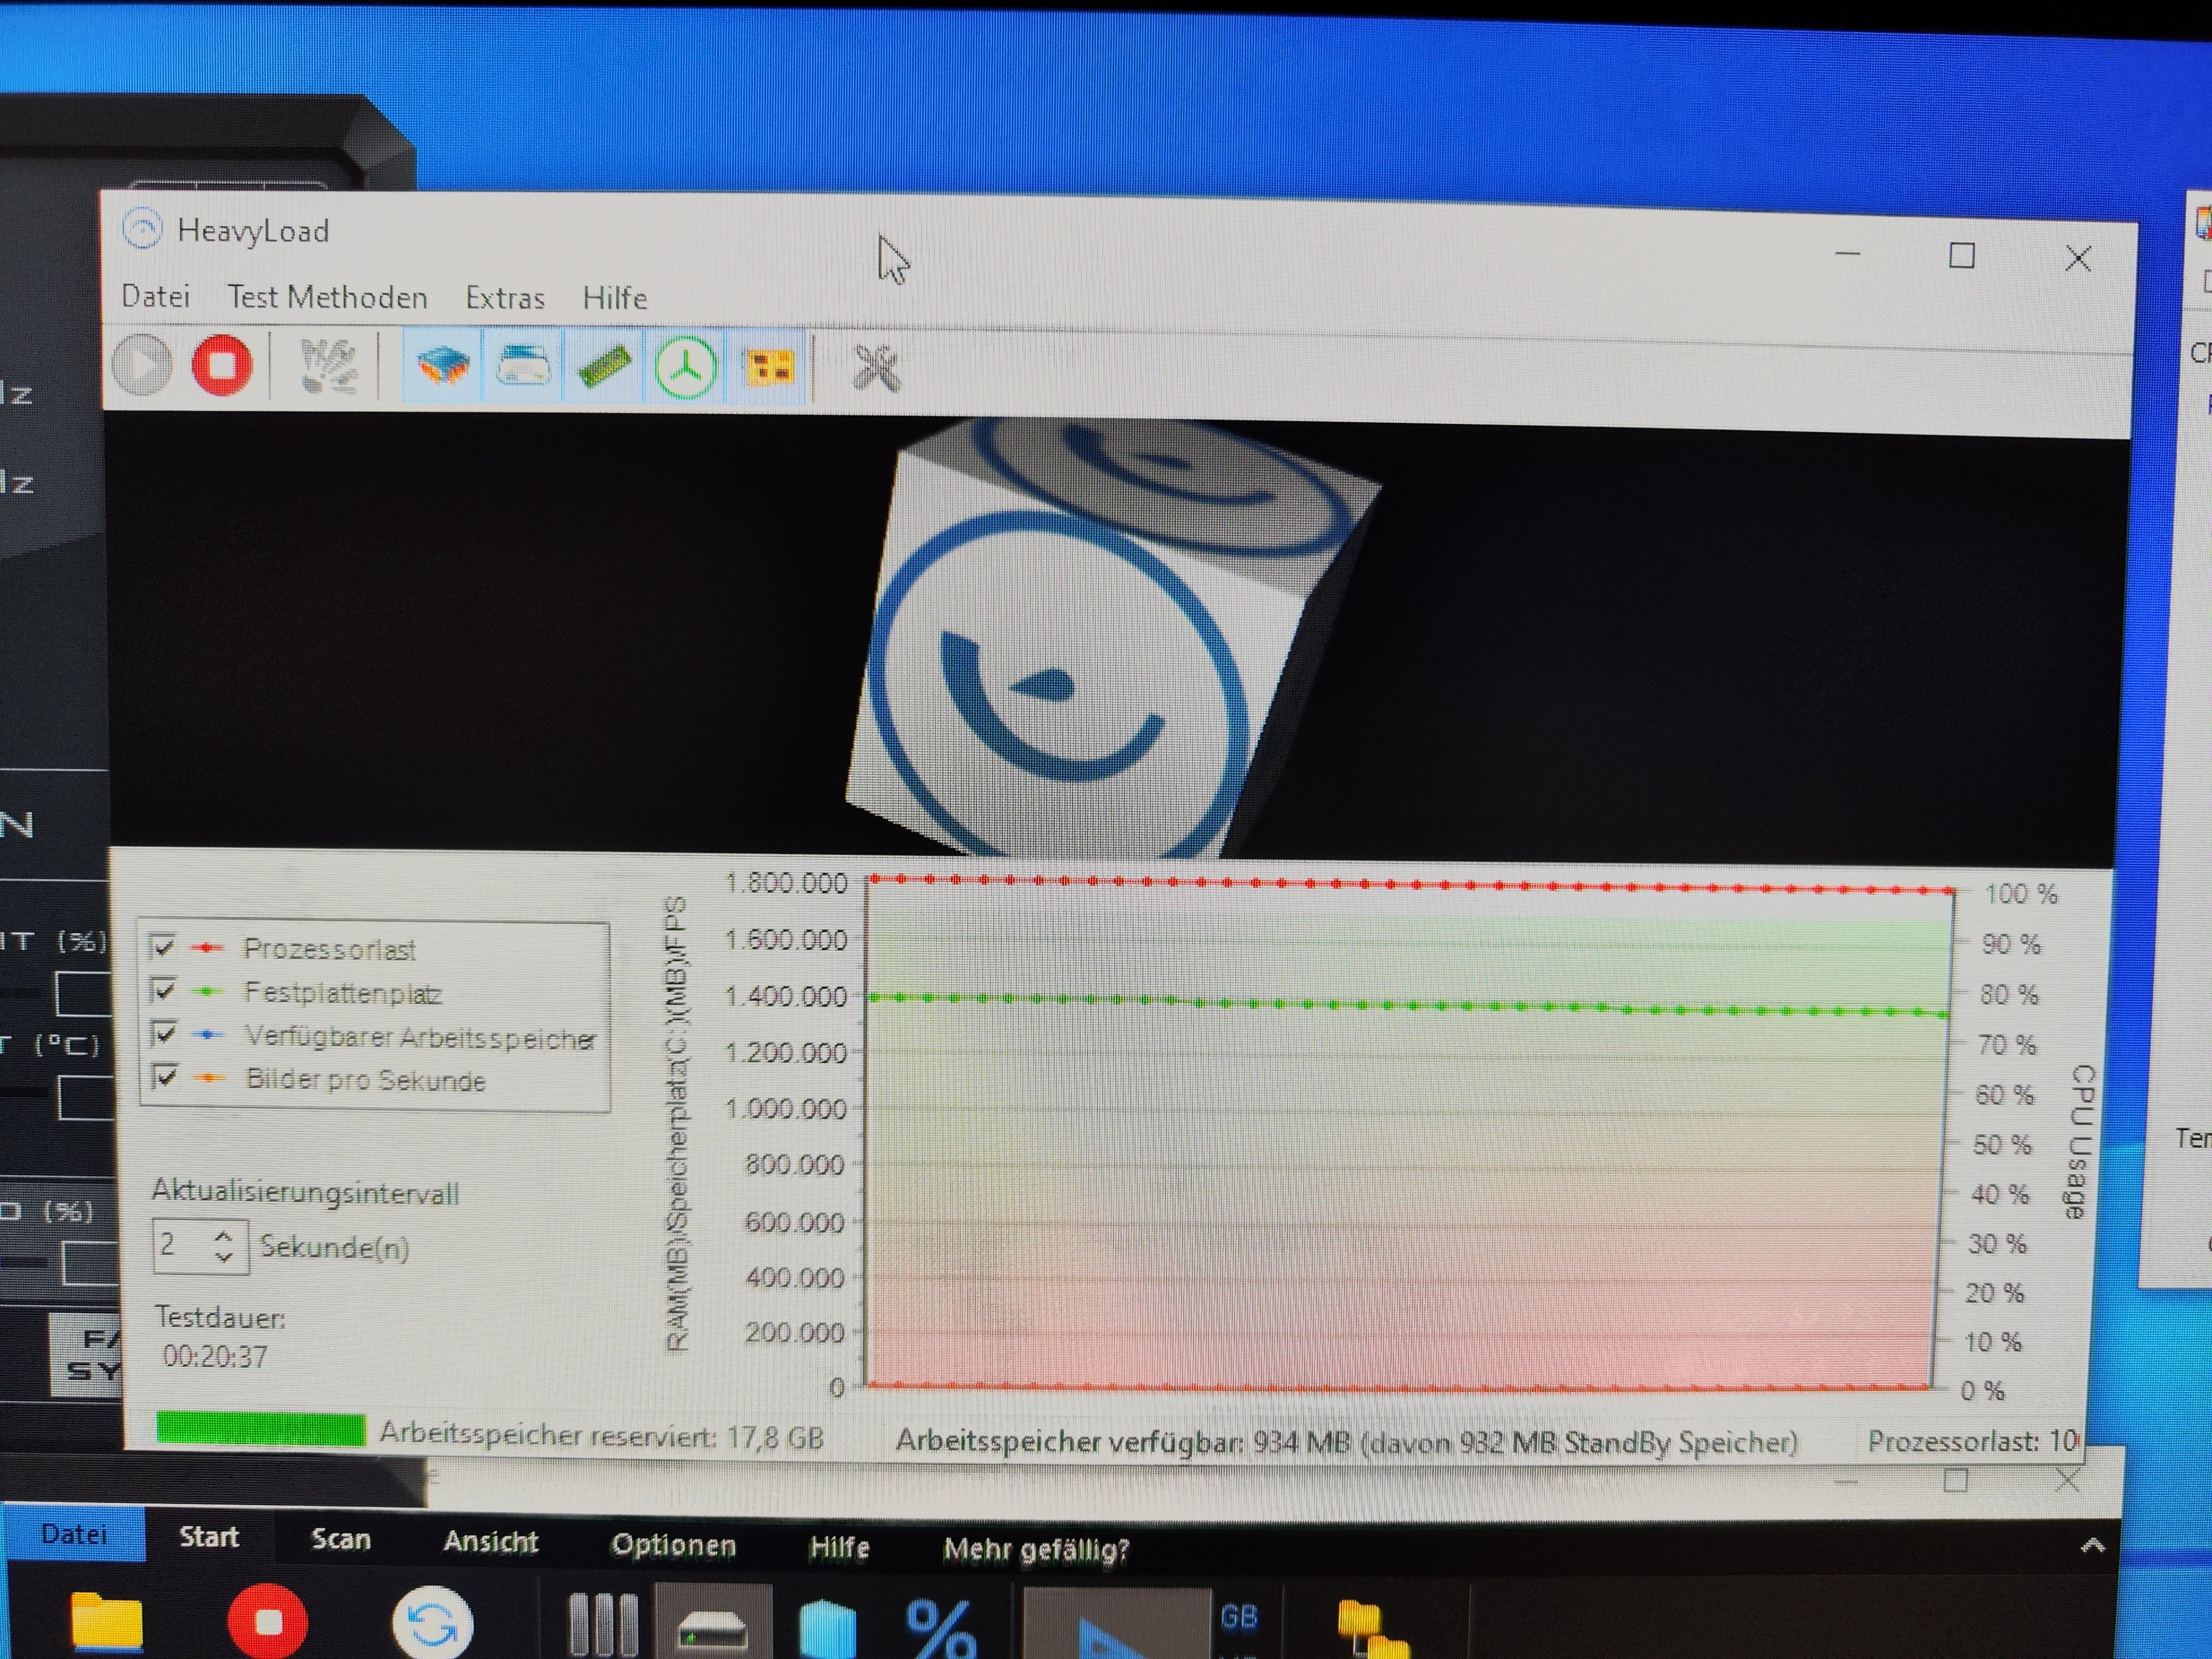Image resolution: width=2212 pixels, height=1659 pixels.
Task: Toggle the RAM allocation test icon
Action: (604, 367)
